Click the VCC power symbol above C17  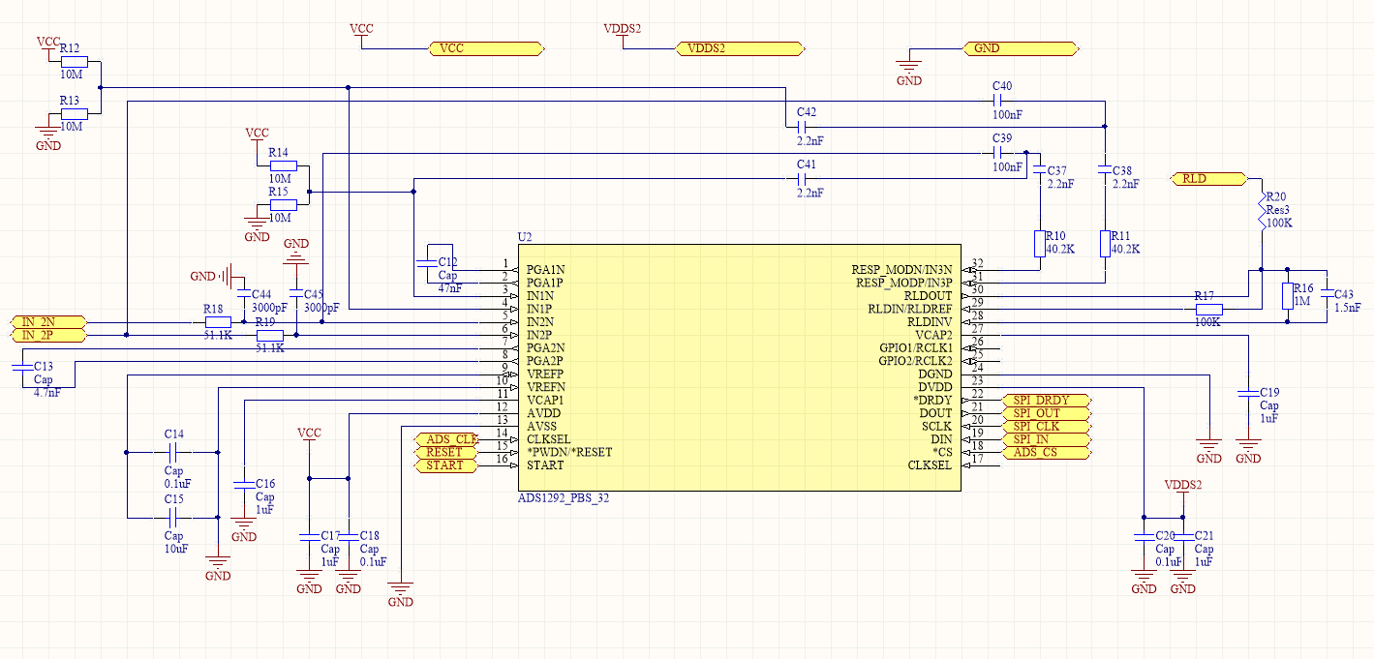point(309,437)
